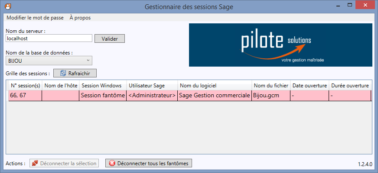This screenshot has height=173, width=378.
Task: Click the Pilote Solutions logo banner
Action: (280, 45)
